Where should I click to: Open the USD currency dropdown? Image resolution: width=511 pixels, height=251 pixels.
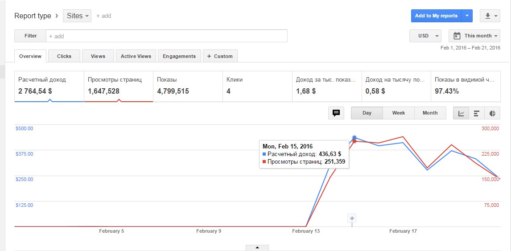click(425, 36)
